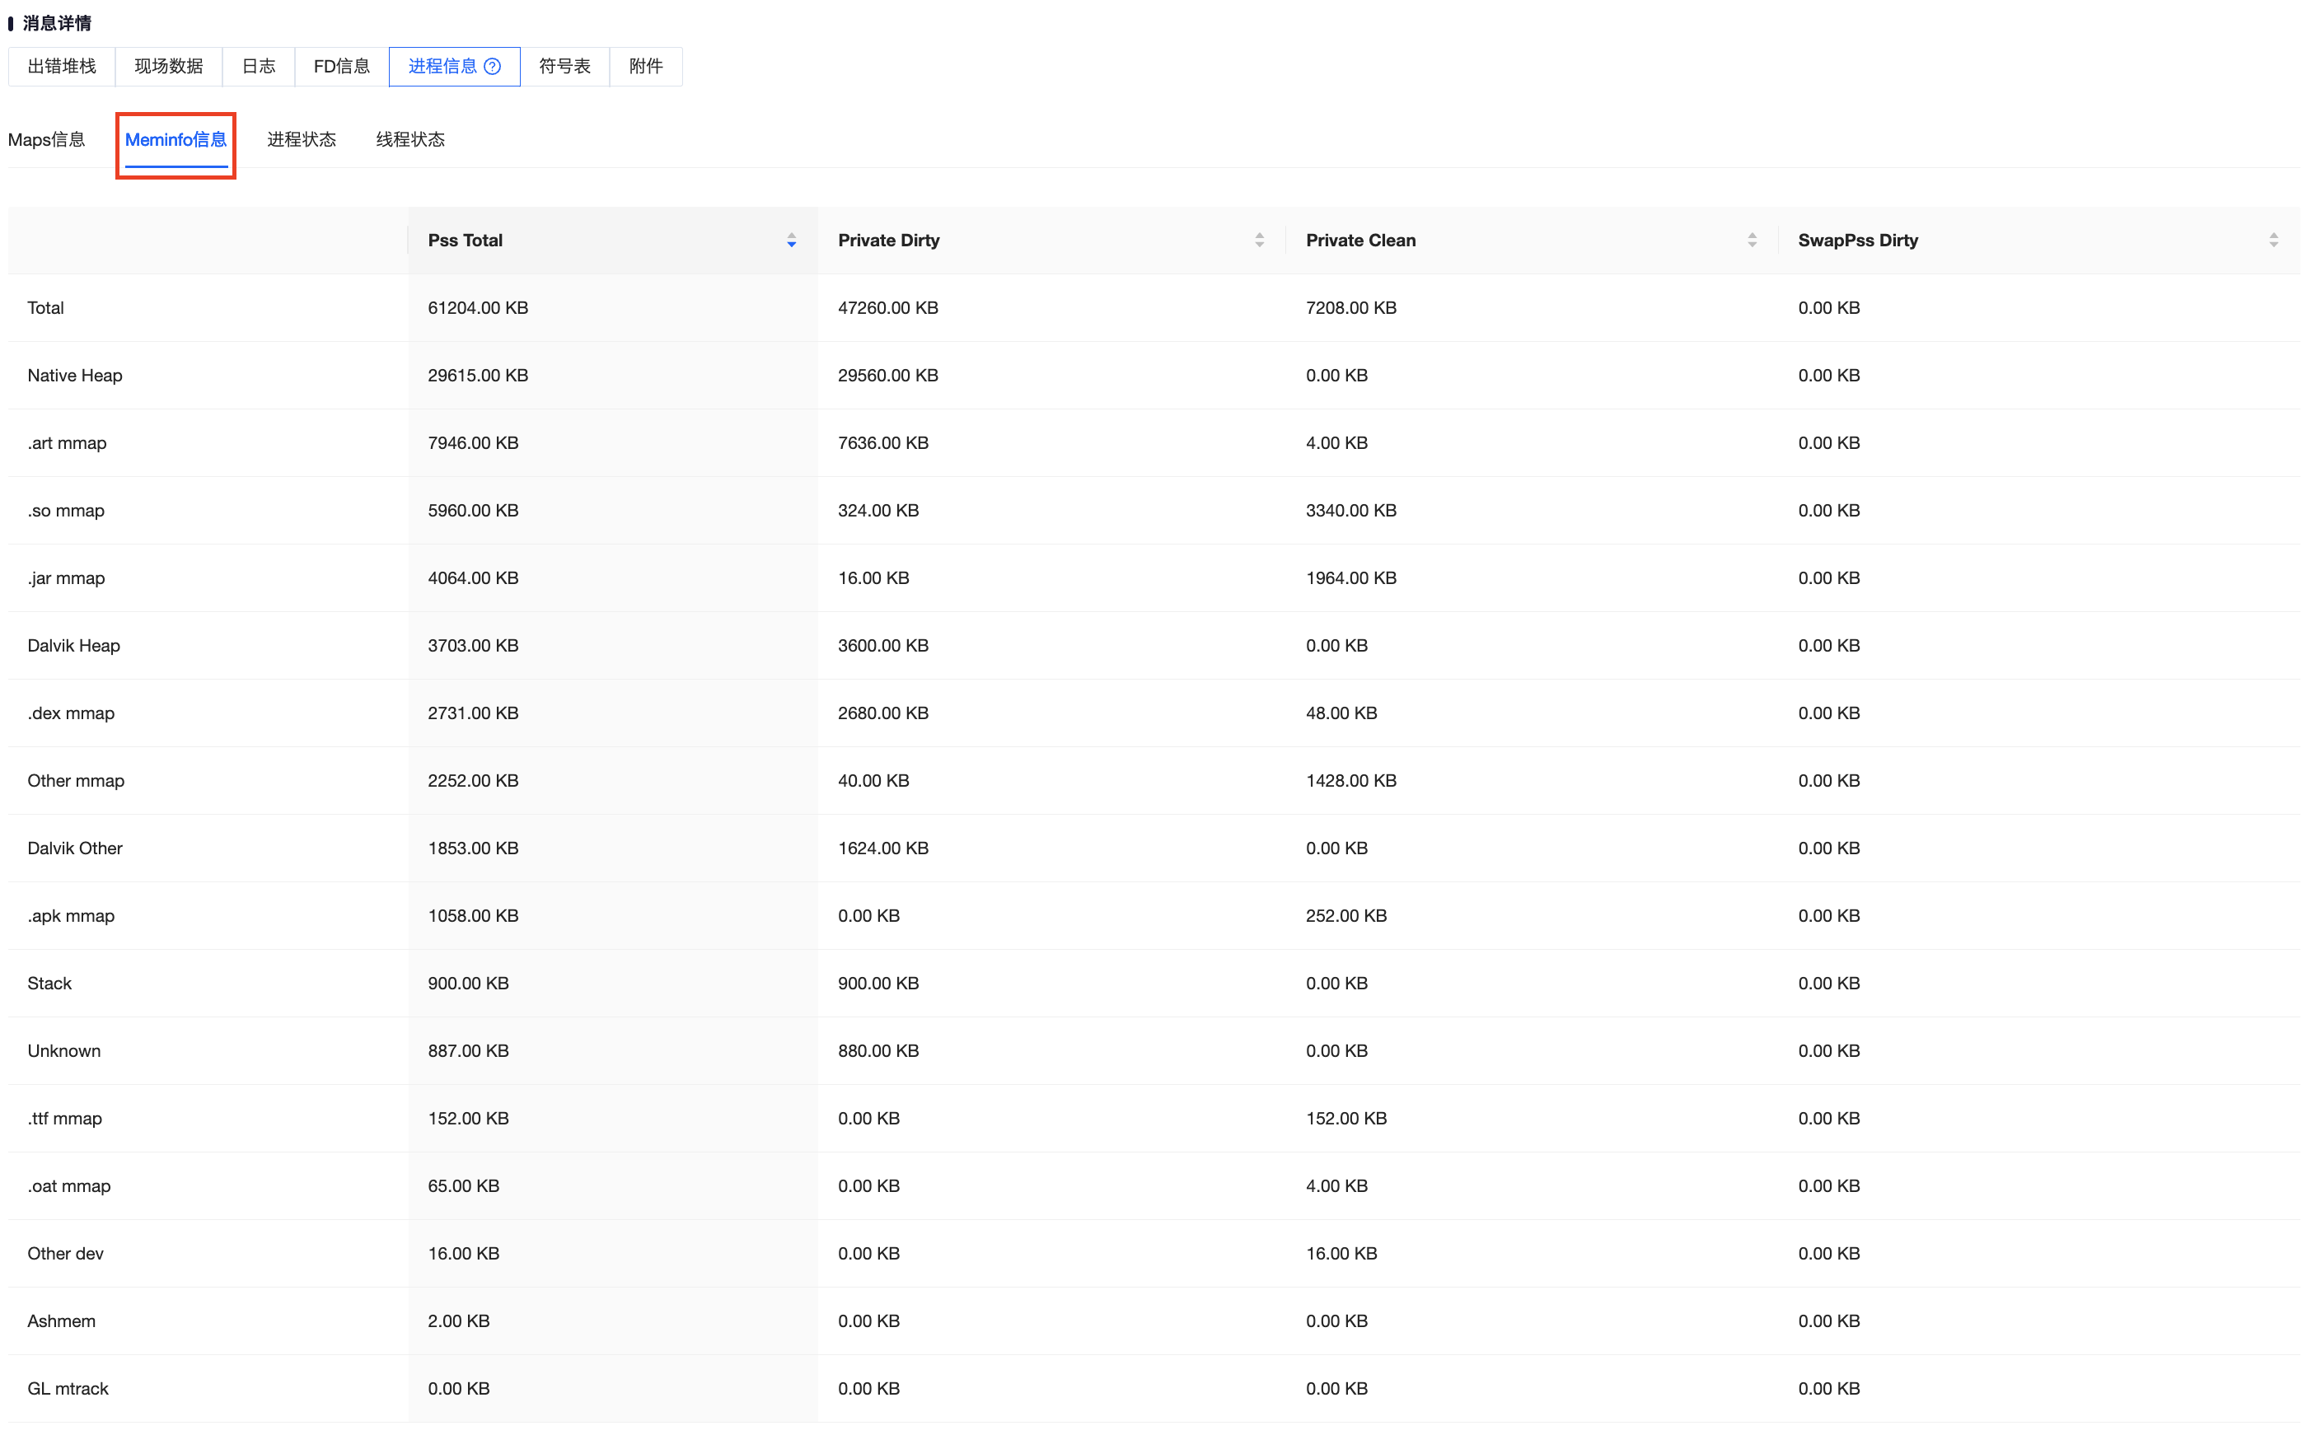Click the Unknown row label
The width and height of the screenshot is (2307, 1435).
pyautogui.click(x=64, y=1052)
